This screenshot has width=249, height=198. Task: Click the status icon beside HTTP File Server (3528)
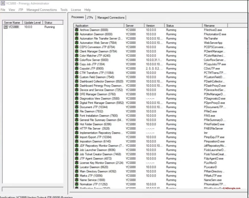click(x=77, y=128)
